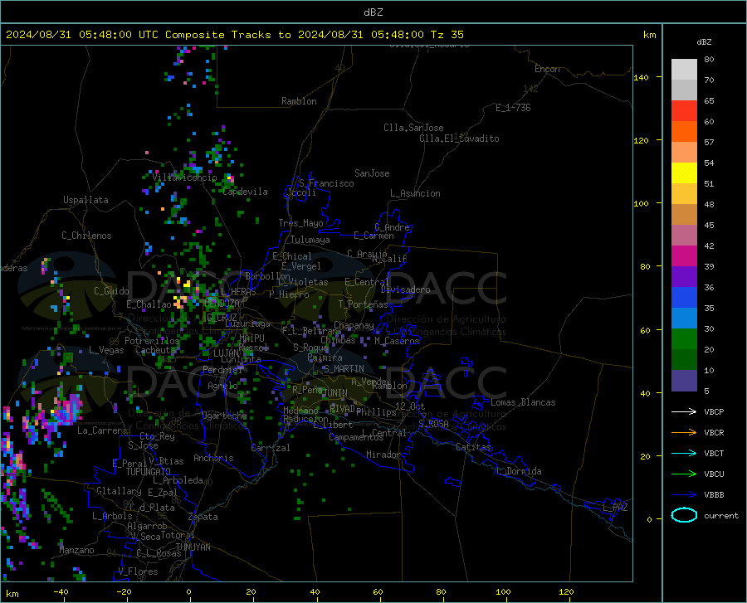The image size is (747, 603).
Task: Click the dBZ heading above color scale
Action: click(x=704, y=41)
